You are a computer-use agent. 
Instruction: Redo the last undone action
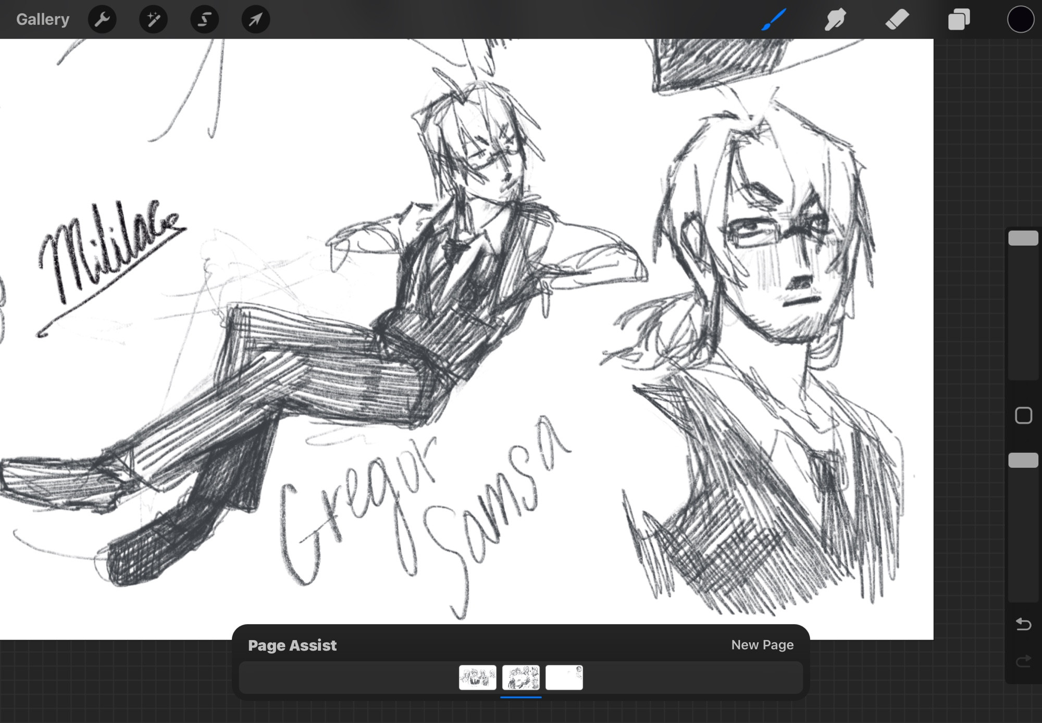pyautogui.click(x=1023, y=661)
